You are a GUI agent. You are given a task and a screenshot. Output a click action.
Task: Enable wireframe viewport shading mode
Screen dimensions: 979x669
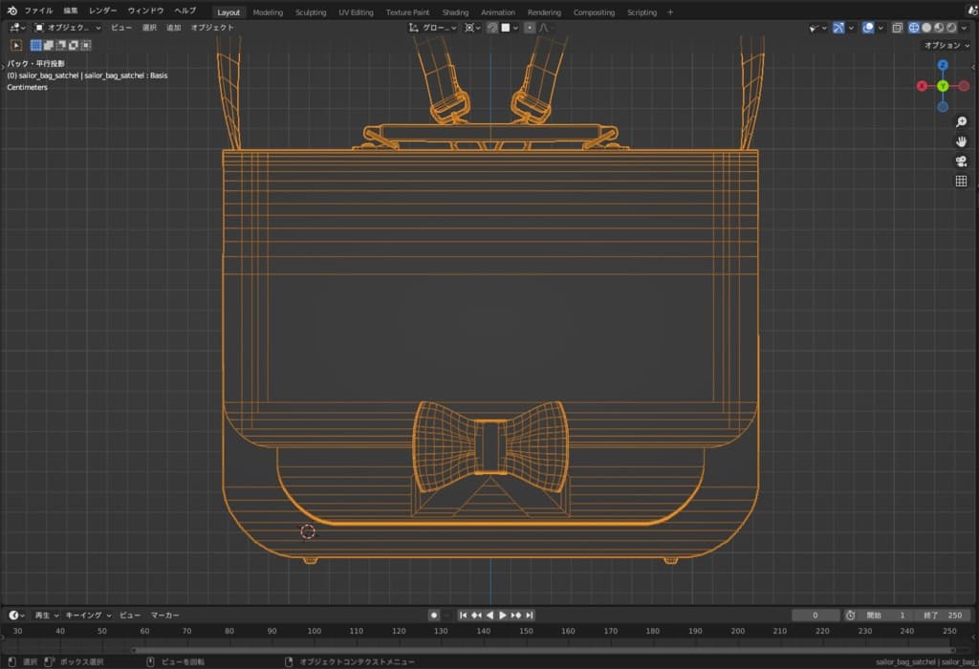913,28
